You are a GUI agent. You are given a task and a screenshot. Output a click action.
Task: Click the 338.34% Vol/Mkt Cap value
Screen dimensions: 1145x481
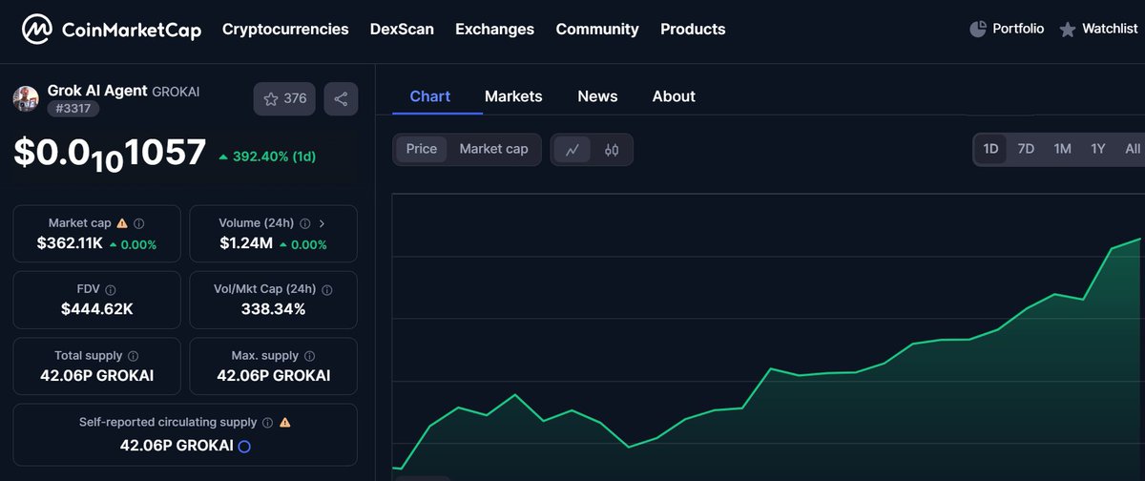click(273, 309)
